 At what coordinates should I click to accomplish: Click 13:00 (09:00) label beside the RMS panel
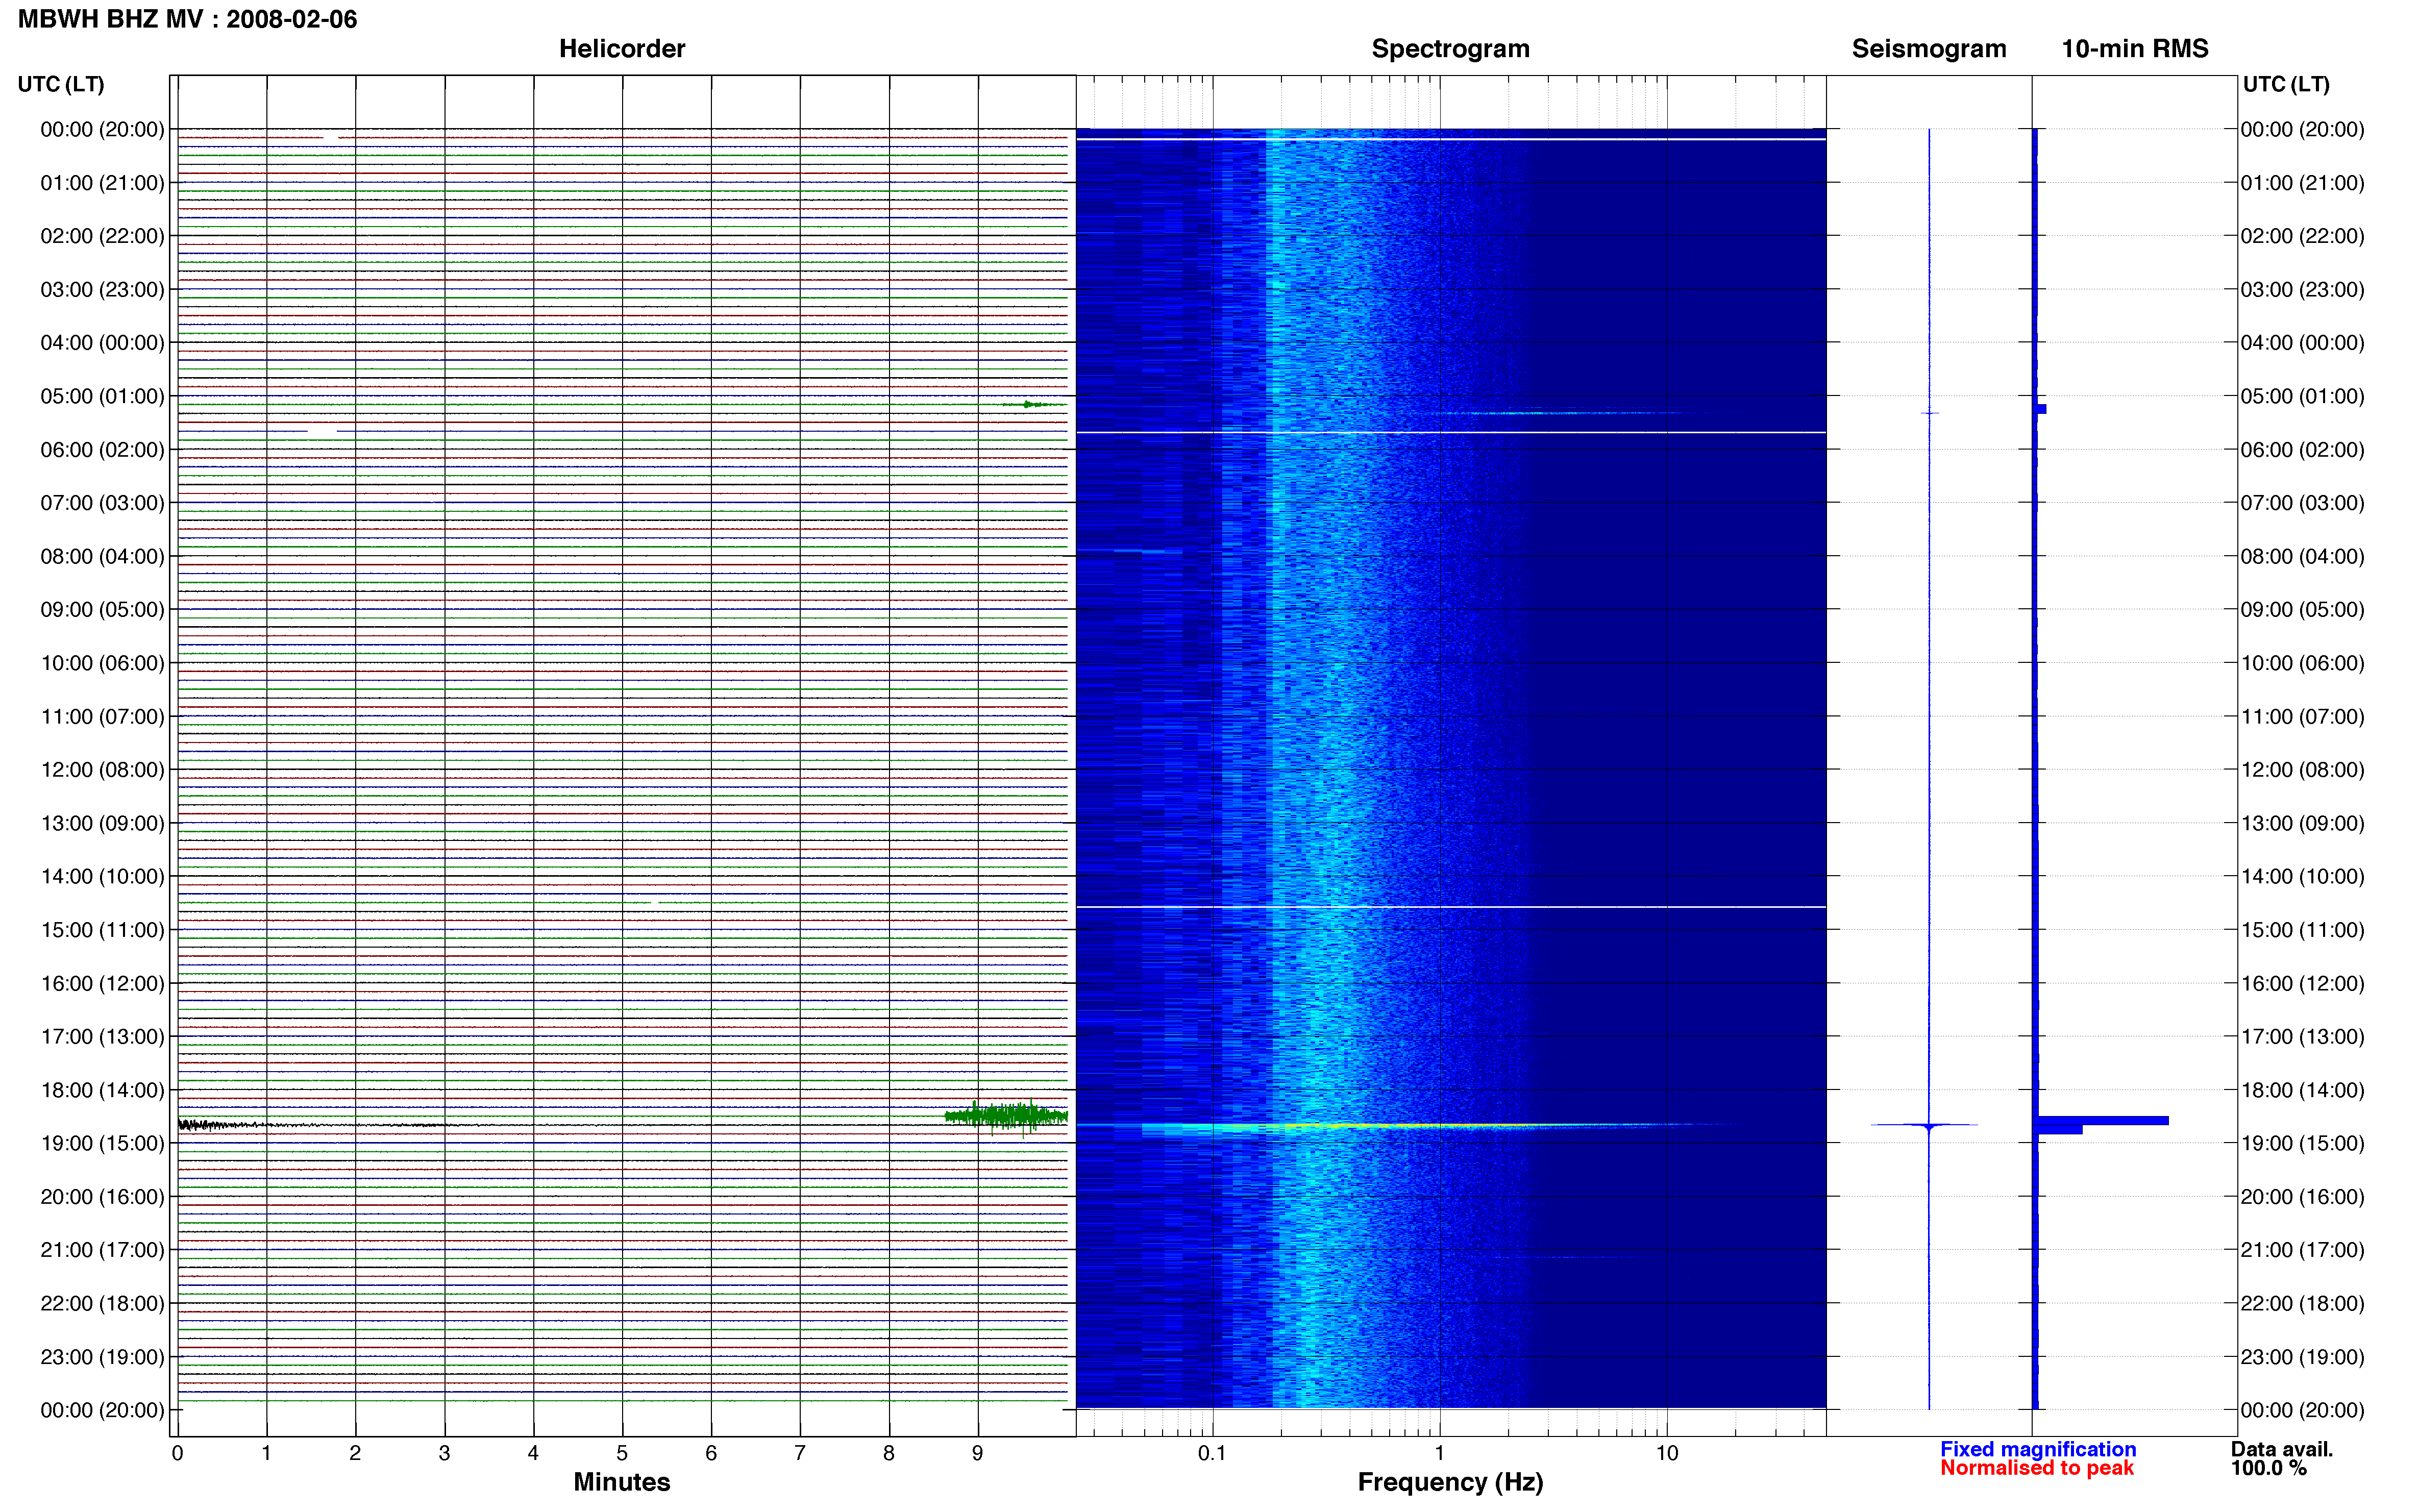coord(2302,824)
